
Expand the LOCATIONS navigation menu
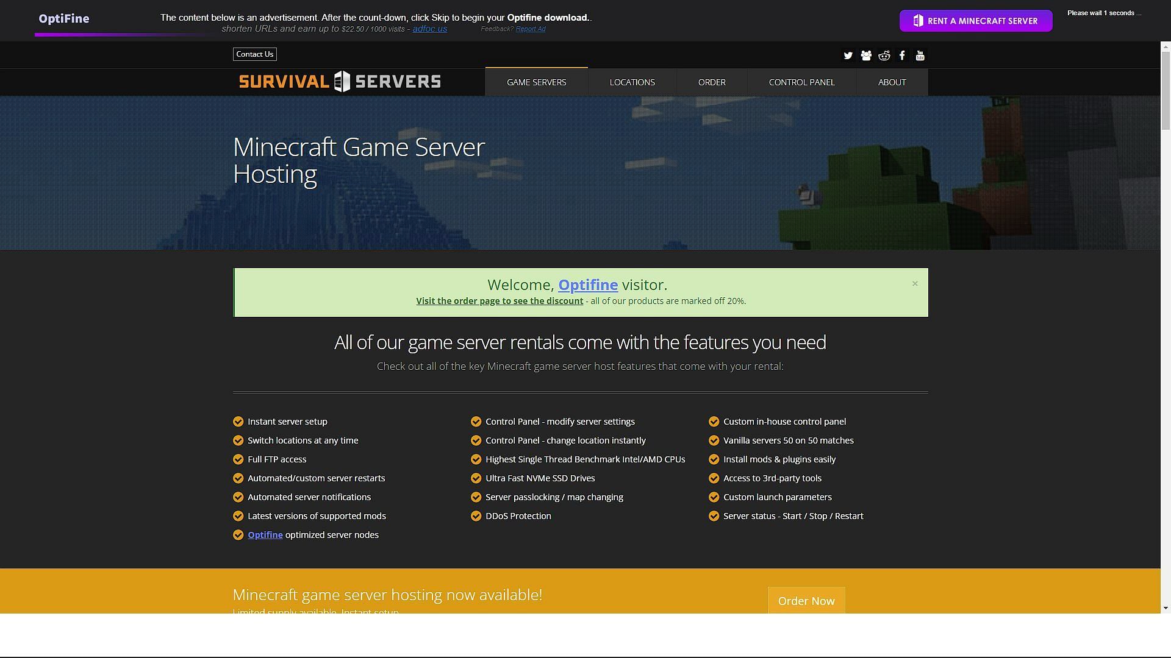632,81
